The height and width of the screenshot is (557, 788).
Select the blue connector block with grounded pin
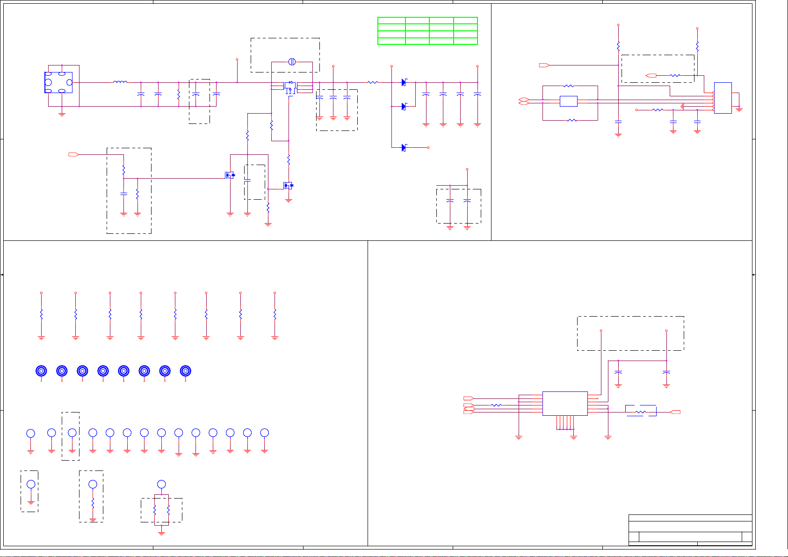(723, 98)
